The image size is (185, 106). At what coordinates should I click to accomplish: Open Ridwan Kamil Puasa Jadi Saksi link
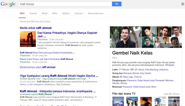(x=46, y=59)
